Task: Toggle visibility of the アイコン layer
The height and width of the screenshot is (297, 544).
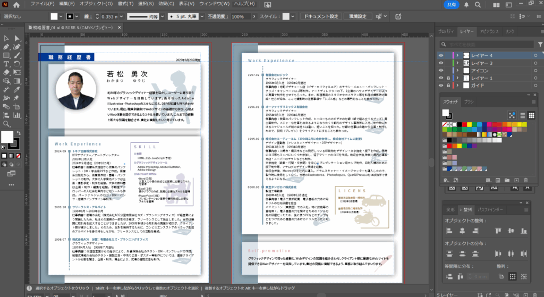Action: [441, 70]
